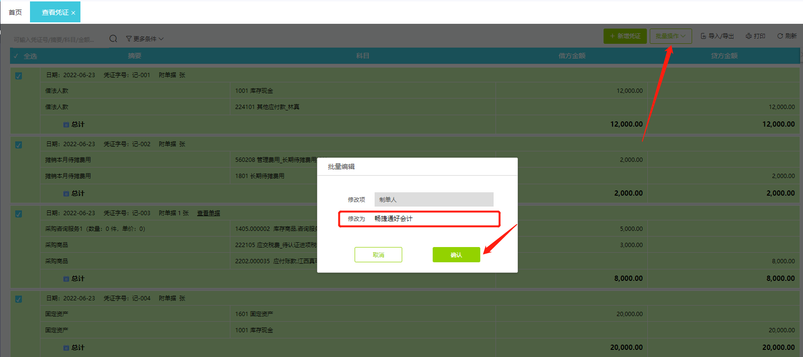Open the 批量操作 dropdown menu

click(x=671, y=36)
